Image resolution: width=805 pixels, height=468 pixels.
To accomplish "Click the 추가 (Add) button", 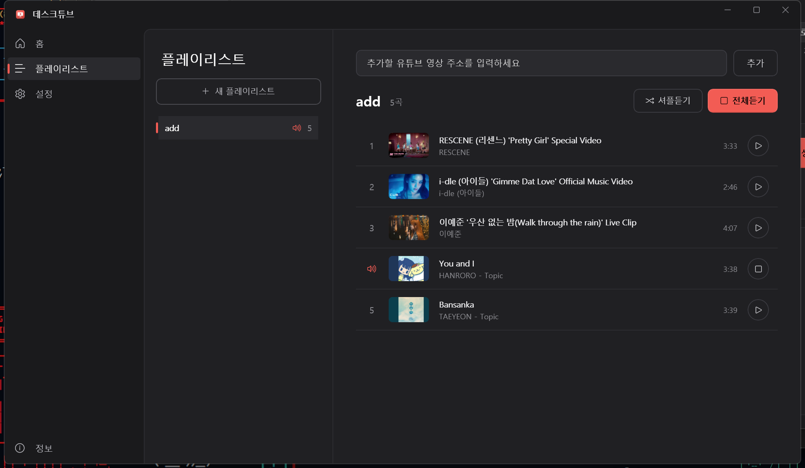I will pos(755,63).
